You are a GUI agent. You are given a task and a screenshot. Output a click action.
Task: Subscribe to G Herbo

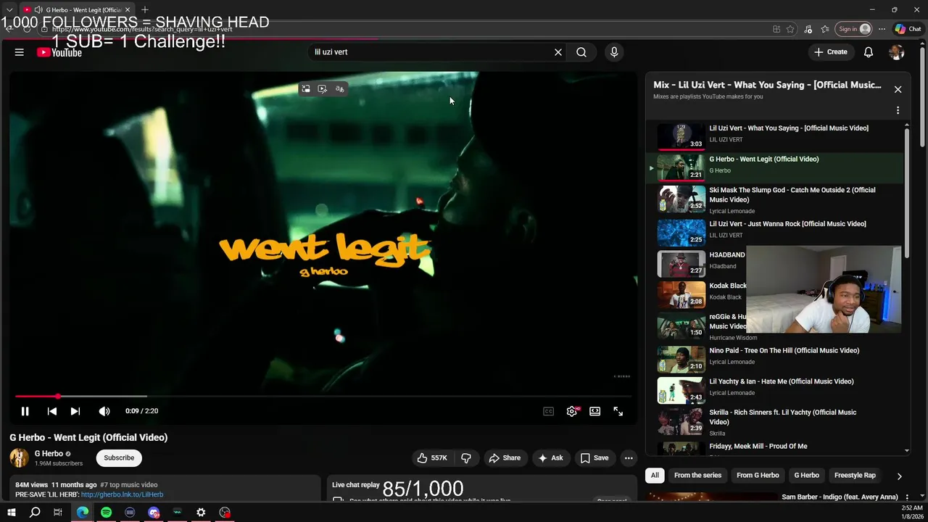(119, 458)
